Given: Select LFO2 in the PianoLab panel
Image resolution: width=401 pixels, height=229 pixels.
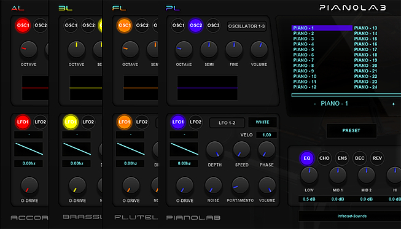Looking at the screenshot, I should (196, 122).
